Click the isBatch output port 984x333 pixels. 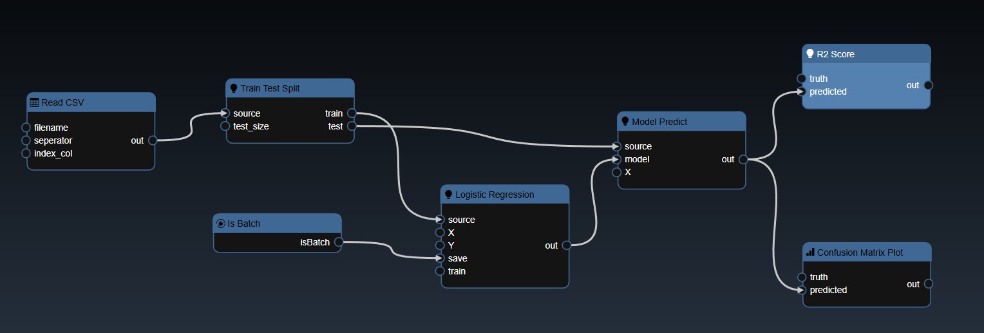pyautogui.click(x=339, y=243)
